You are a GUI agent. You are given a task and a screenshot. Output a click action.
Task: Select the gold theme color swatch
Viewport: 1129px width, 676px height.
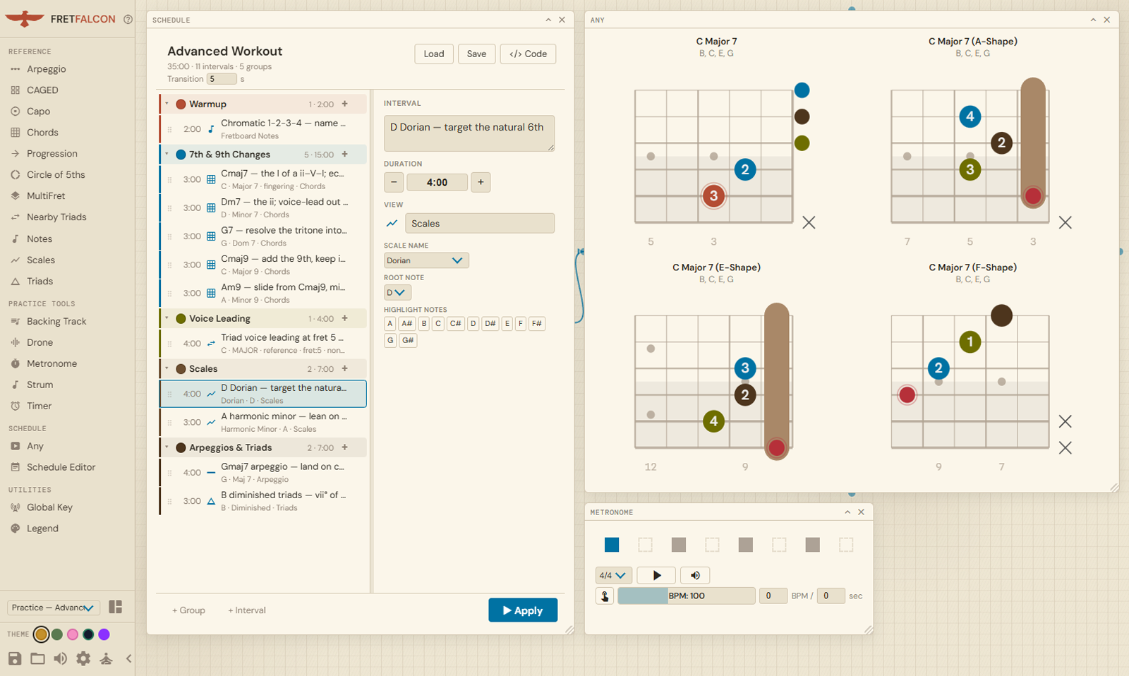41,634
